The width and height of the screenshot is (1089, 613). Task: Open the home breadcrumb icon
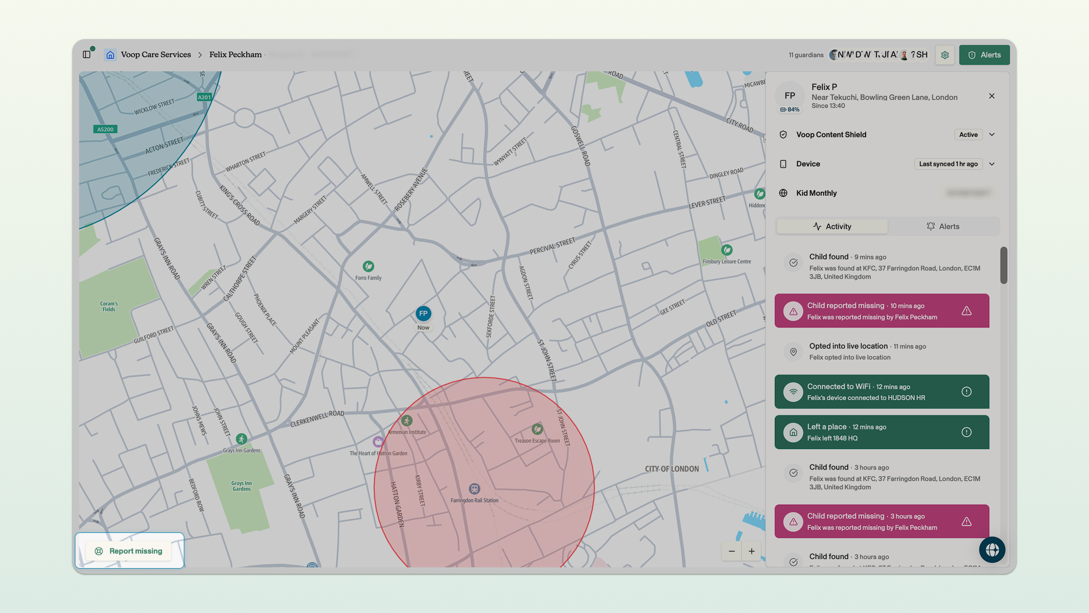[x=111, y=54]
